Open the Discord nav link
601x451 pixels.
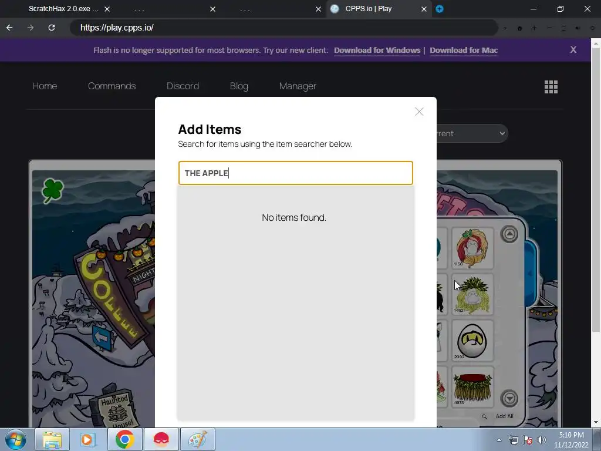point(183,86)
